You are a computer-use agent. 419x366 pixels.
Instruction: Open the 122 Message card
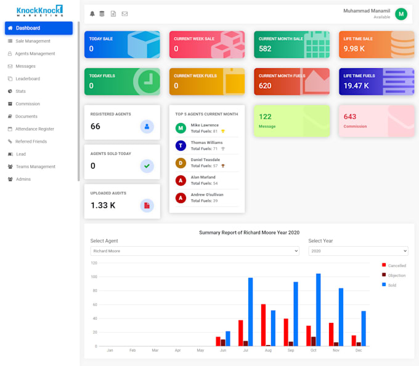291,121
